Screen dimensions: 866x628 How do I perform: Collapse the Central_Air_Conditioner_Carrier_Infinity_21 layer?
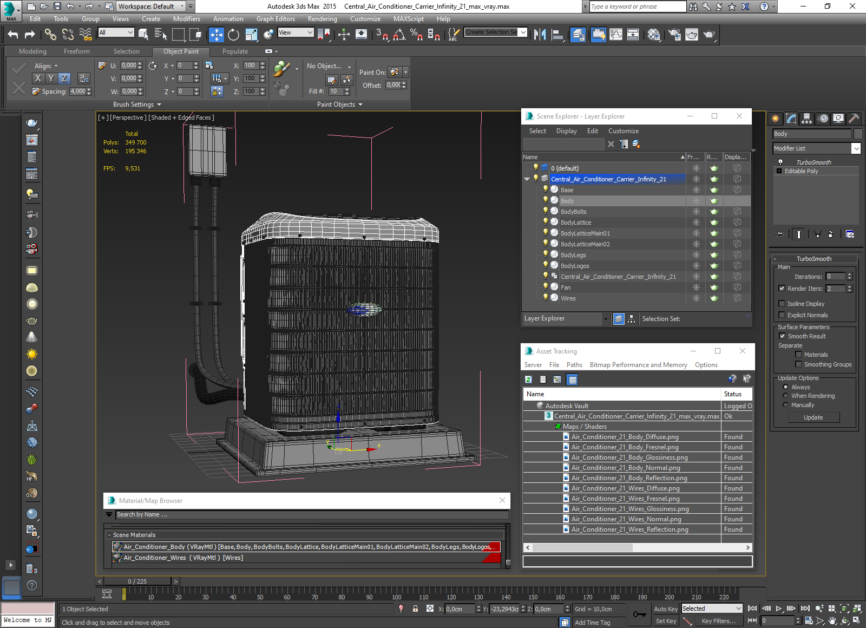pyautogui.click(x=527, y=179)
